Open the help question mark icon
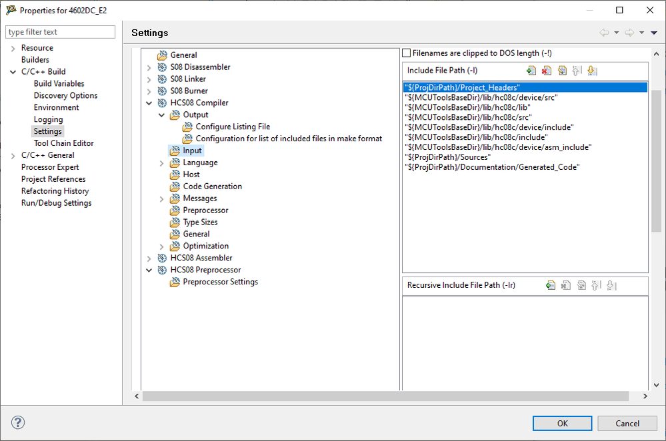This screenshot has width=666, height=441. tap(18, 422)
